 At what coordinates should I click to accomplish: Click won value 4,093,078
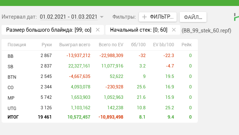pyautogui.click(x=81, y=87)
